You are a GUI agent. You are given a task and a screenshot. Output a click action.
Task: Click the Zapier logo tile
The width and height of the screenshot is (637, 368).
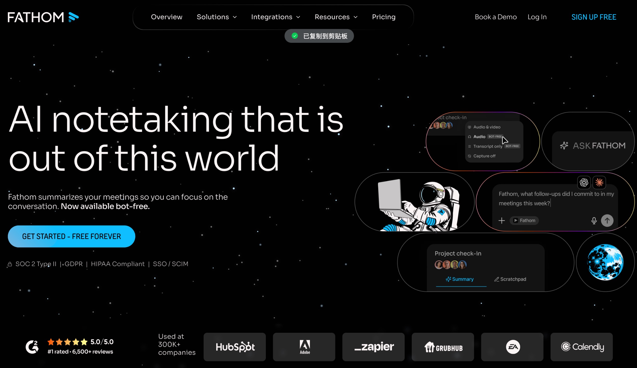(x=373, y=347)
